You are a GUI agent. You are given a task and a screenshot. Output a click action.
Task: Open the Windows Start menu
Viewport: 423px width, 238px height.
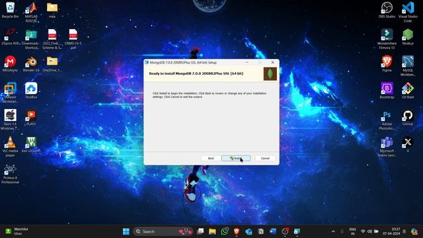point(126,231)
